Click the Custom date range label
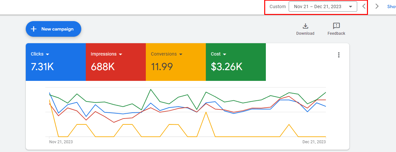Image resolution: width=396 pixels, height=152 pixels. point(278,6)
